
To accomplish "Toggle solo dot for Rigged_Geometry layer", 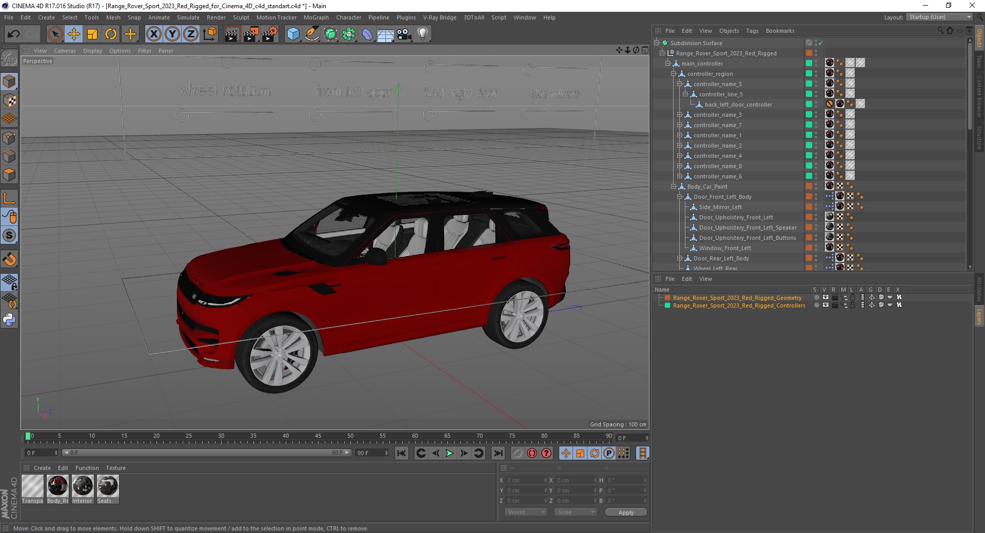I will pyautogui.click(x=816, y=297).
